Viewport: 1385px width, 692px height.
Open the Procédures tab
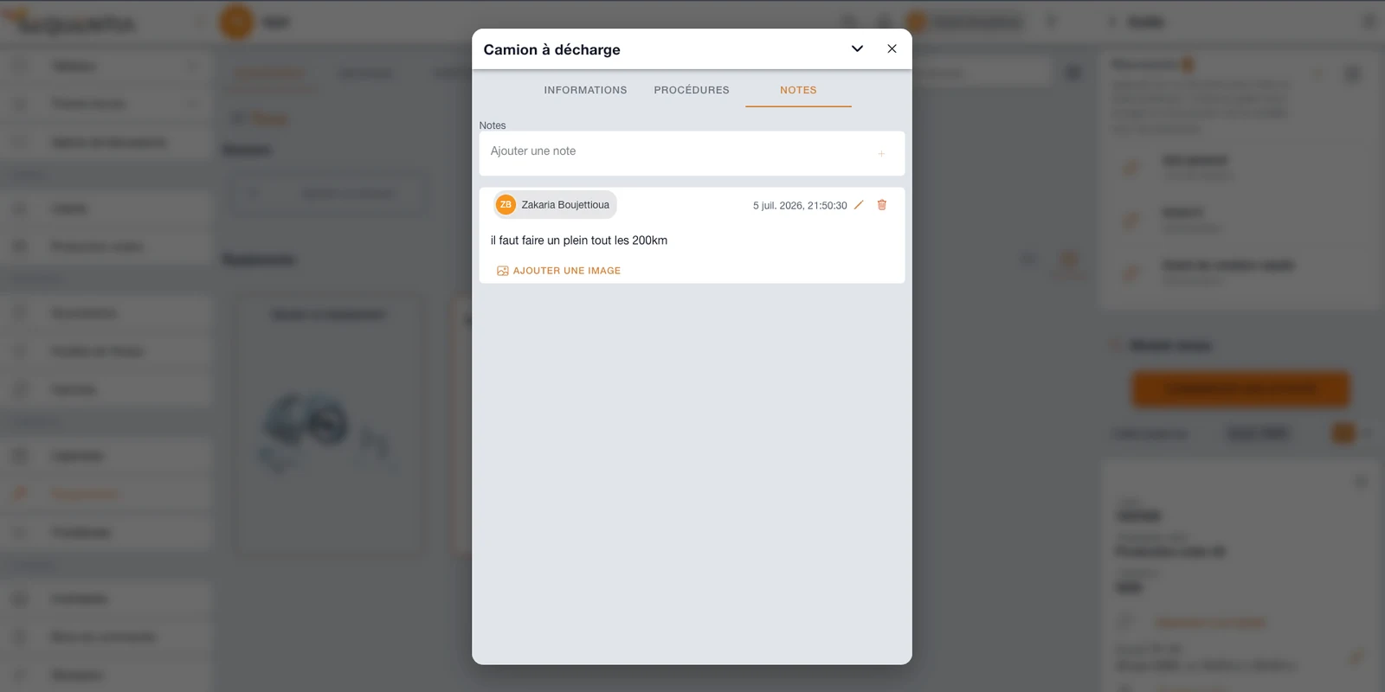[x=692, y=90]
